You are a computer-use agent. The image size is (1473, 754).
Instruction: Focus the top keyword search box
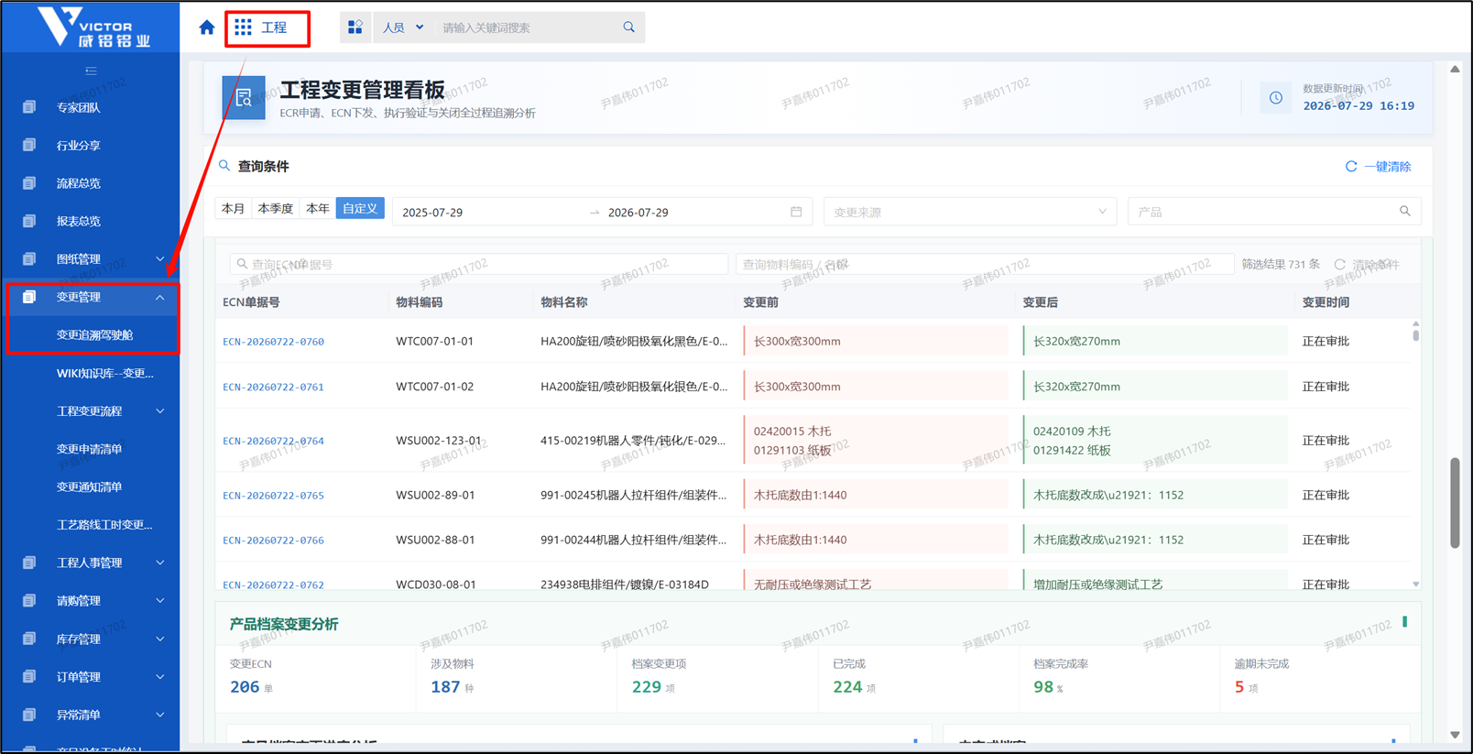pos(527,27)
